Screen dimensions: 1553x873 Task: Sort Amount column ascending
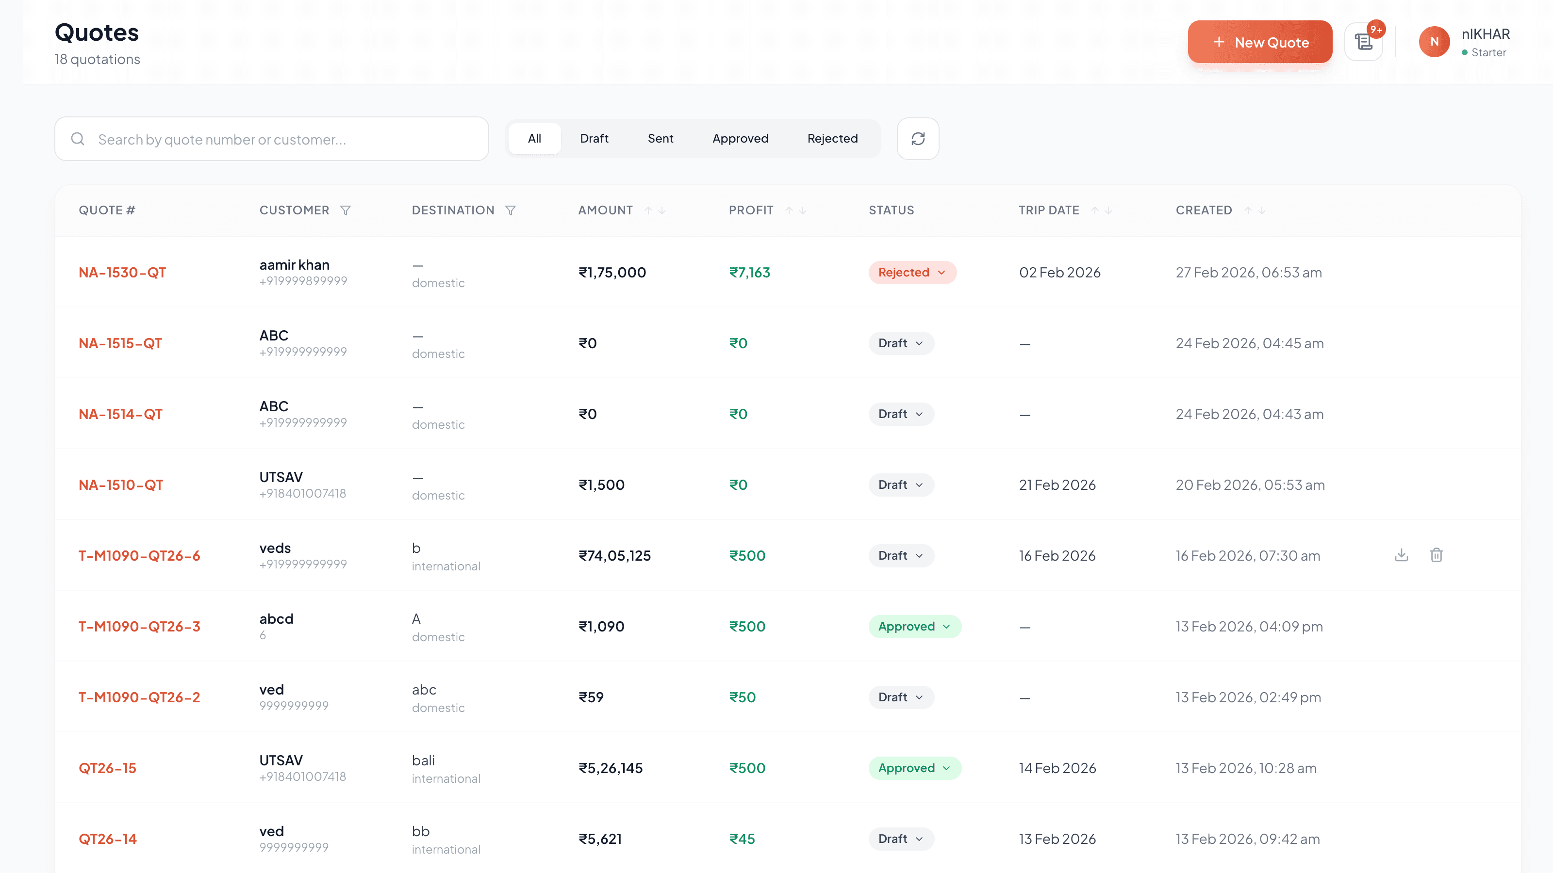[x=649, y=210]
